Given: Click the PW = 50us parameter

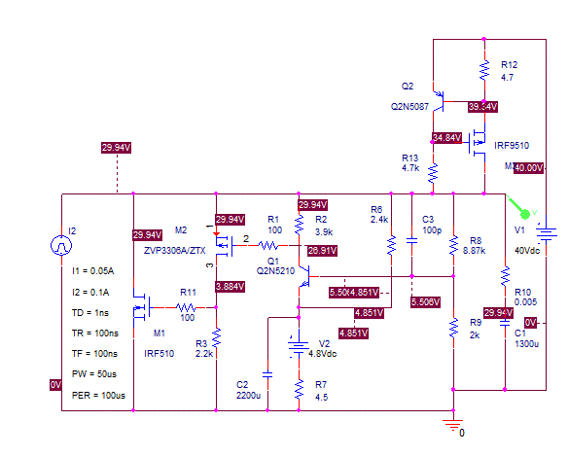Looking at the screenshot, I should tap(94, 374).
